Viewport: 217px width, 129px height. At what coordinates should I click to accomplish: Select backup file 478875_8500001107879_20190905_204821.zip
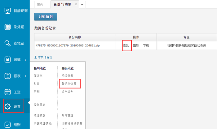[x=68, y=45]
